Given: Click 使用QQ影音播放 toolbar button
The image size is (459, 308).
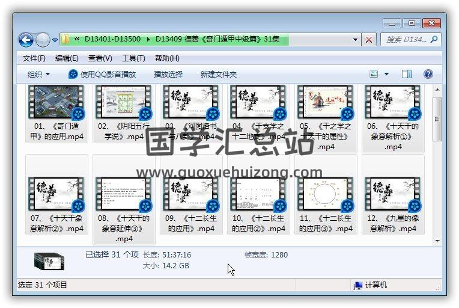Looking at the screenshot, I should coord(102,75).
